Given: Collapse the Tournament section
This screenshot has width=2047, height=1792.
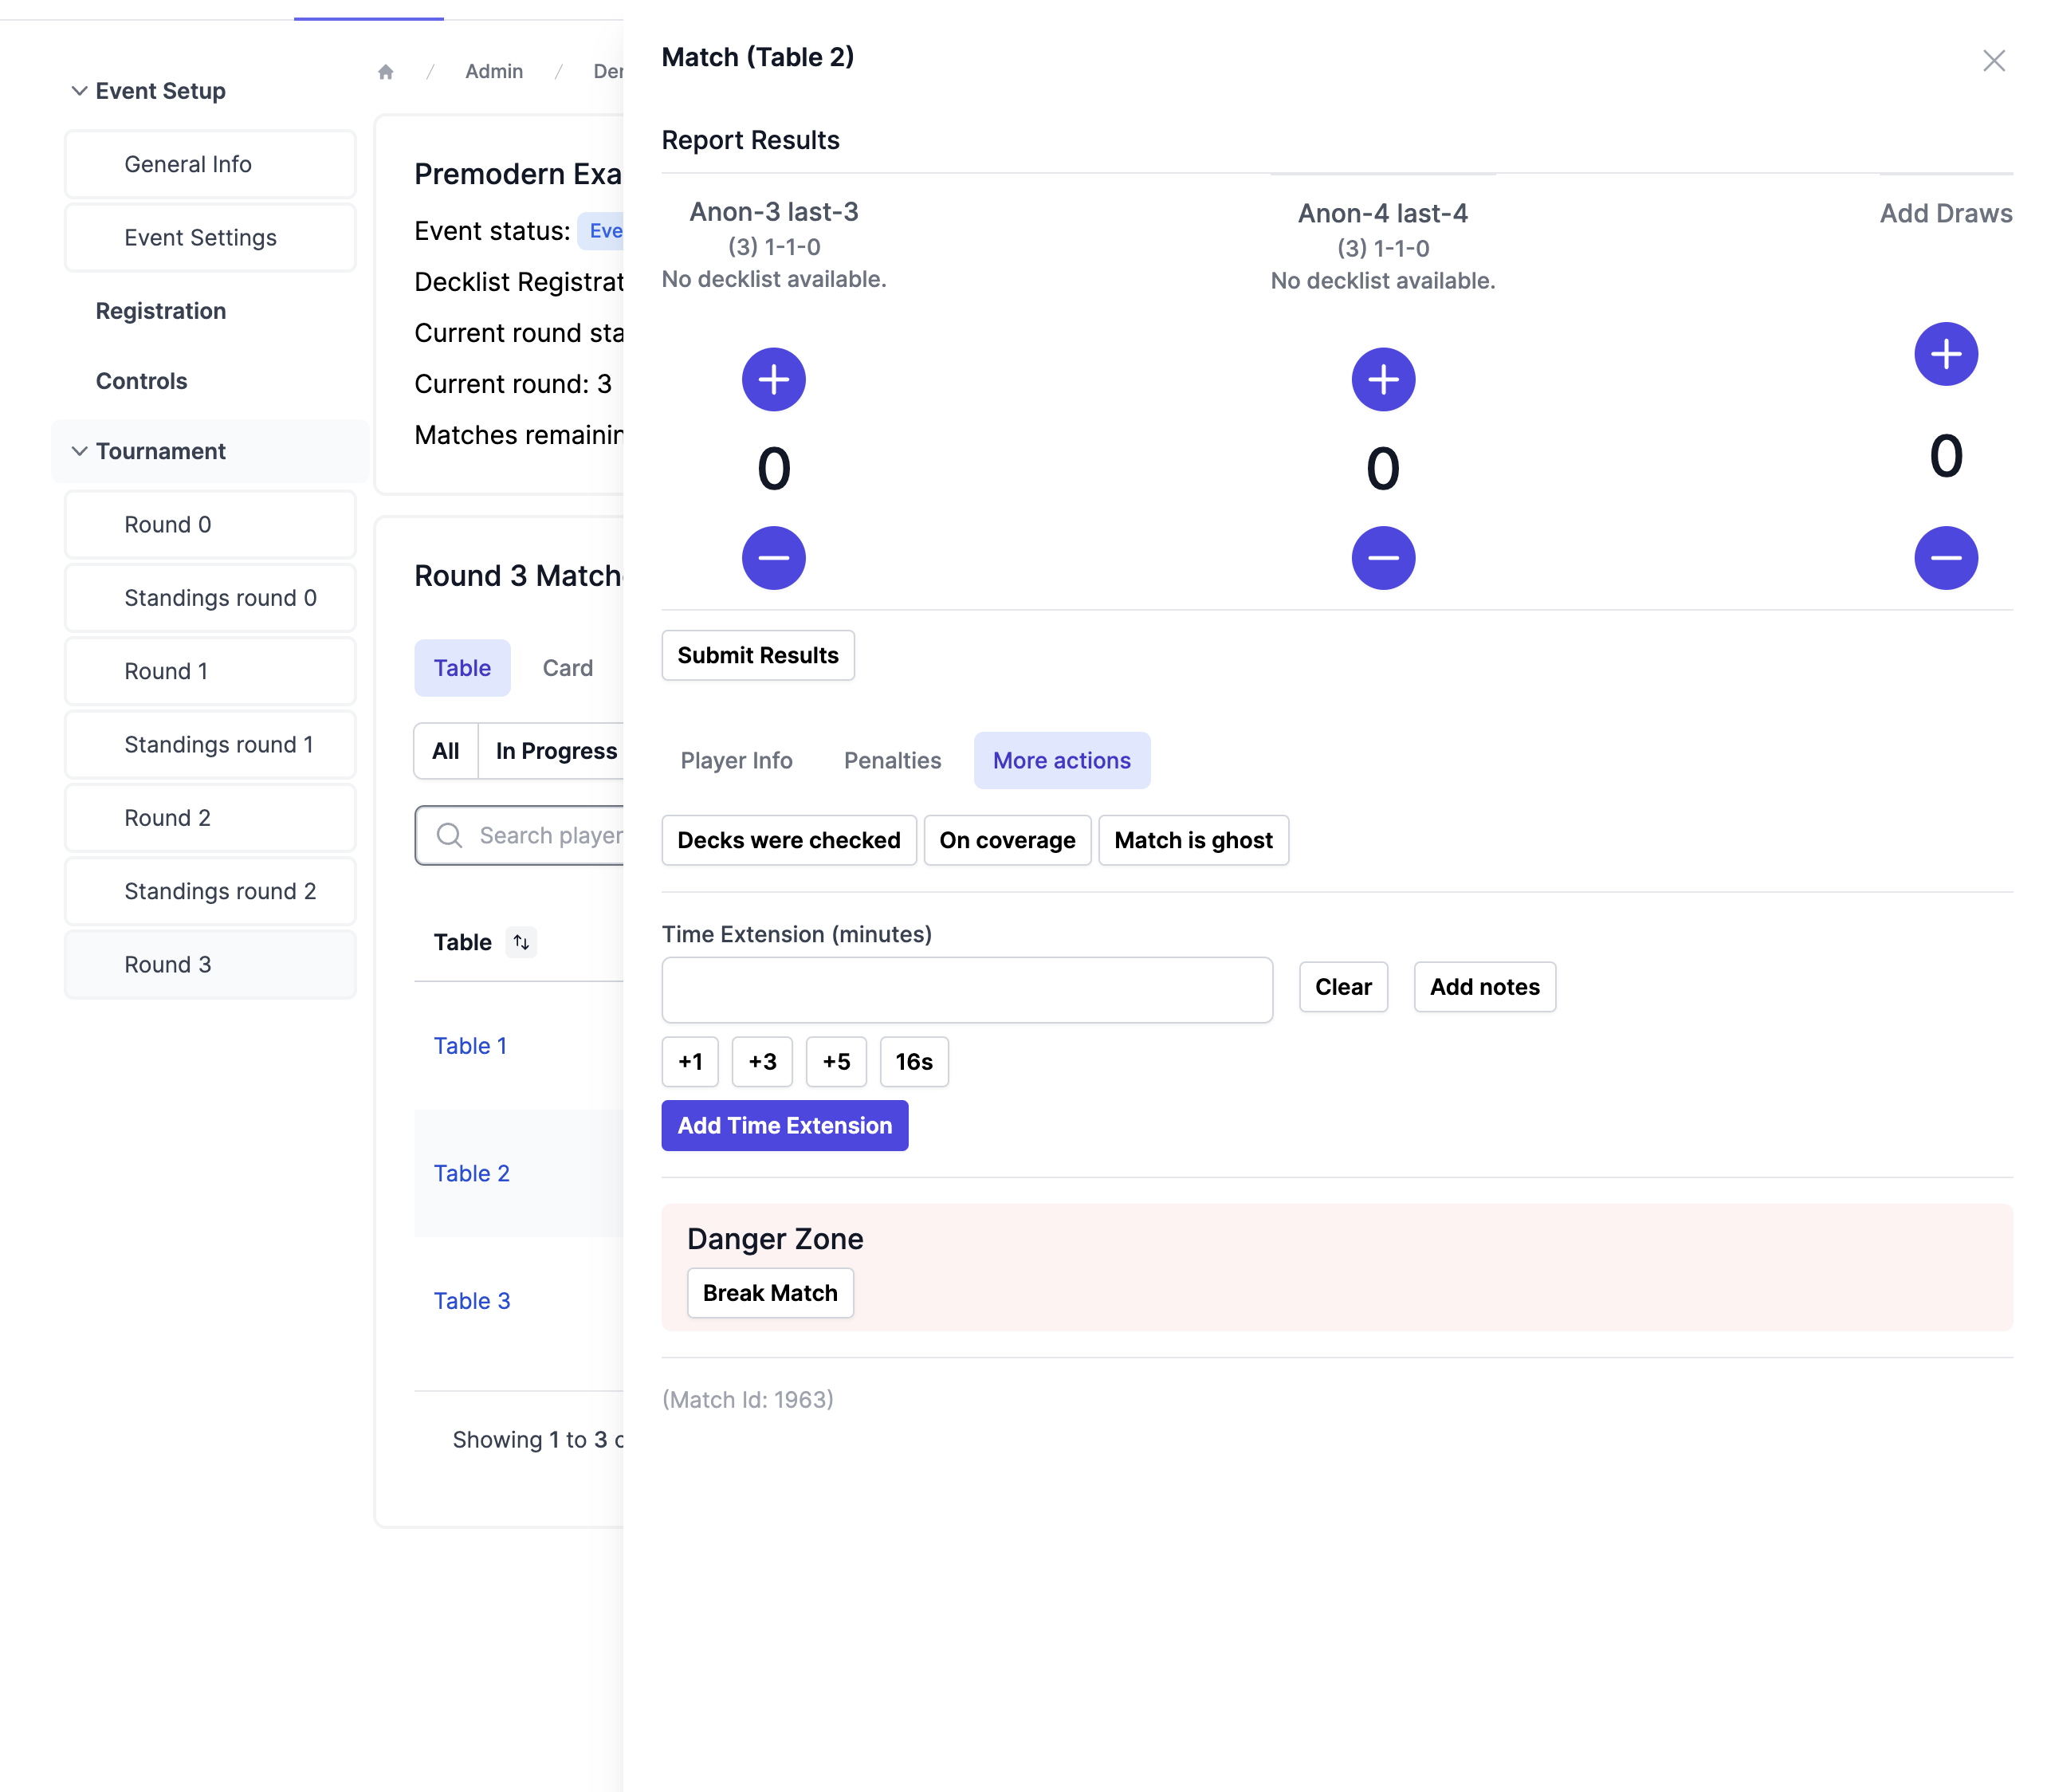Looking at the screenshot, I should [79, 451].
